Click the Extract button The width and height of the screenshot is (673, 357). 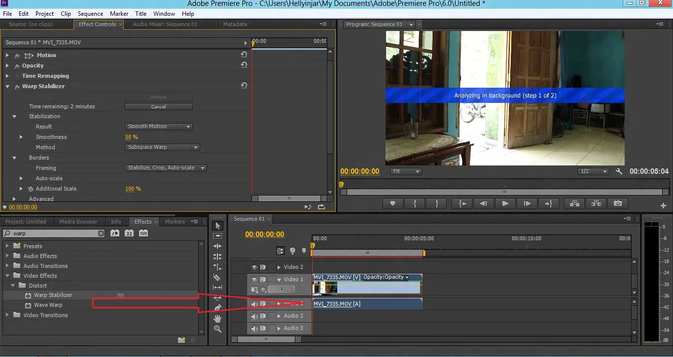click(x=596, y=203)
